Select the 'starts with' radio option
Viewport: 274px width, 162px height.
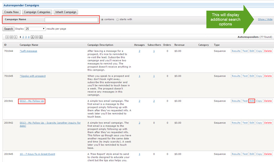click(x=117, y=19)
